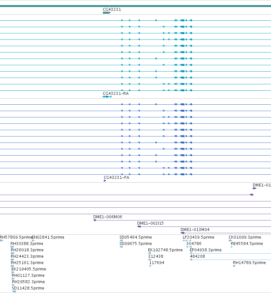Click the DME1-006M06 clone label
This screenshot has width=271, height=293.
[108, 217]
